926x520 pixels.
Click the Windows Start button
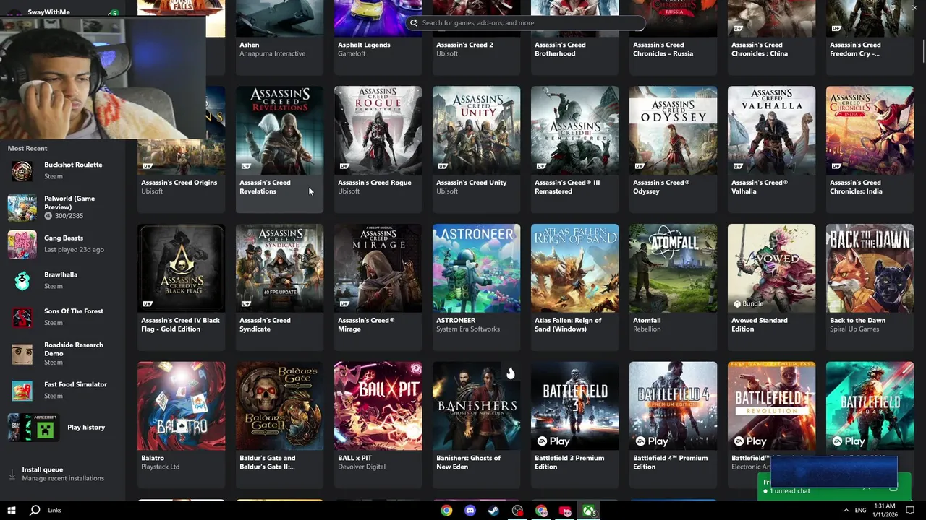(x=13, y=511)
